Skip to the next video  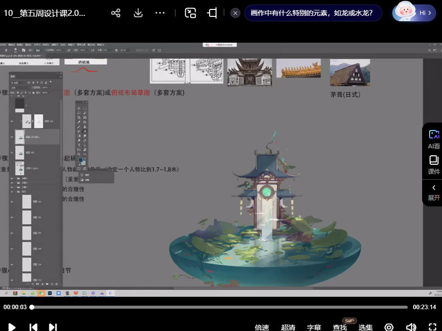[x=53, y=327]
